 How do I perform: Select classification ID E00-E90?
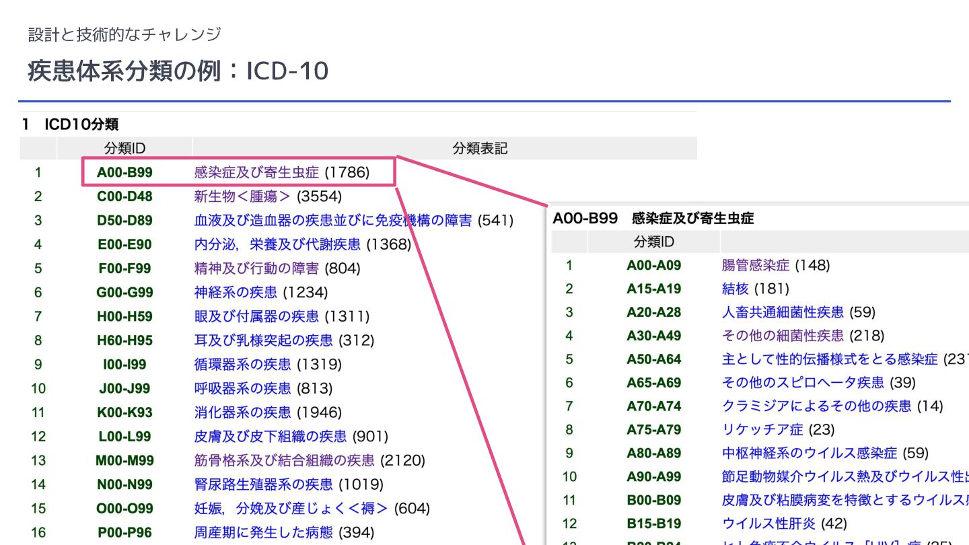pos(124,244)
